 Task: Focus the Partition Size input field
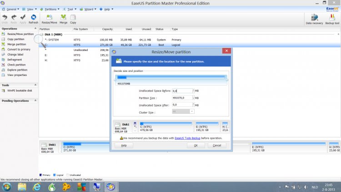182,98
